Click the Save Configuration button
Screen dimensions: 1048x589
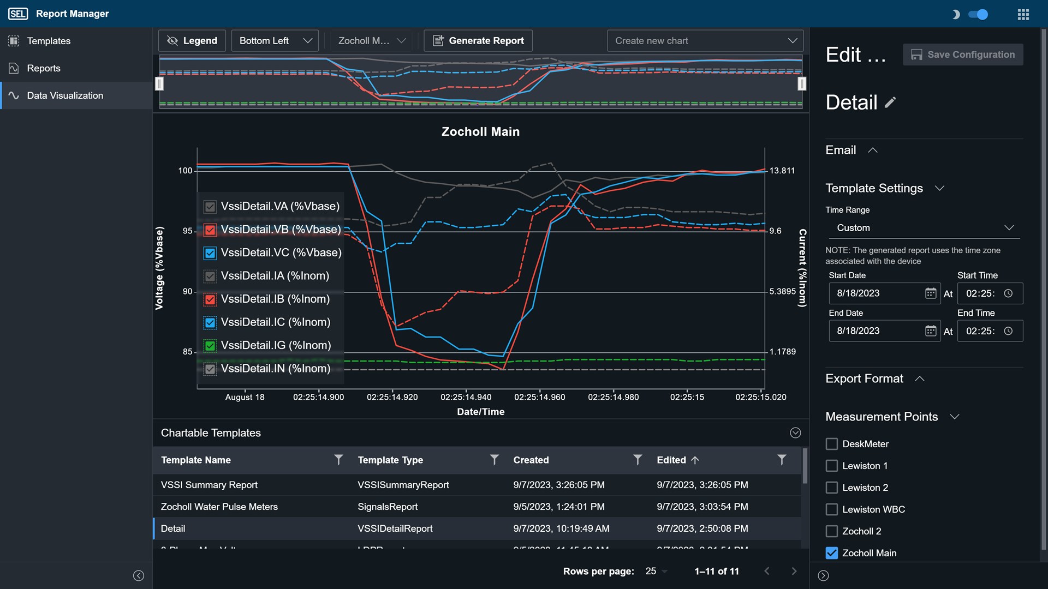pos(963,55)
